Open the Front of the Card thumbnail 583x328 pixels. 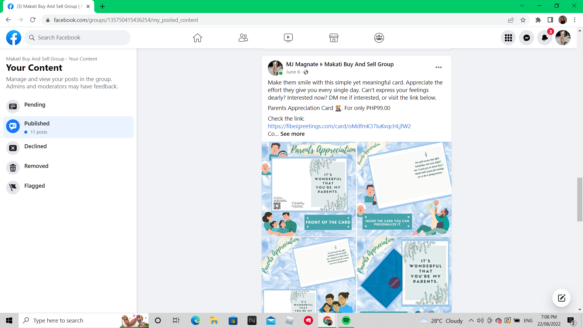coord(309,189)
